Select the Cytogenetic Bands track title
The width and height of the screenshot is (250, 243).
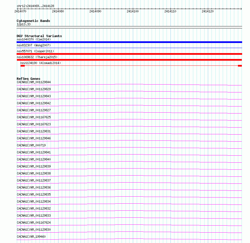point(33,21)
